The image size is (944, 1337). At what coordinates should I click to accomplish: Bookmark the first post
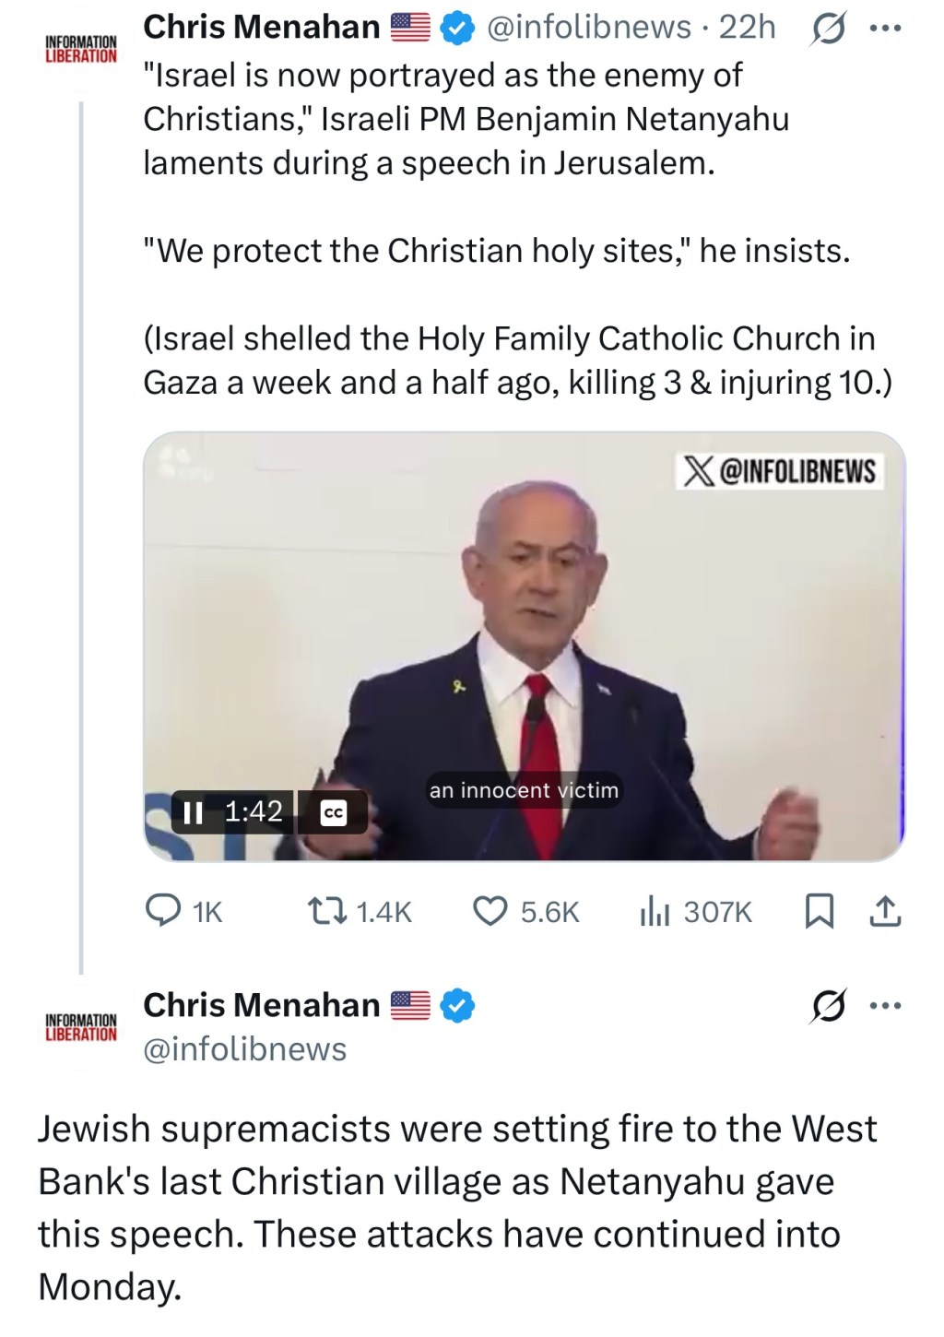click(x=819, y=912)
